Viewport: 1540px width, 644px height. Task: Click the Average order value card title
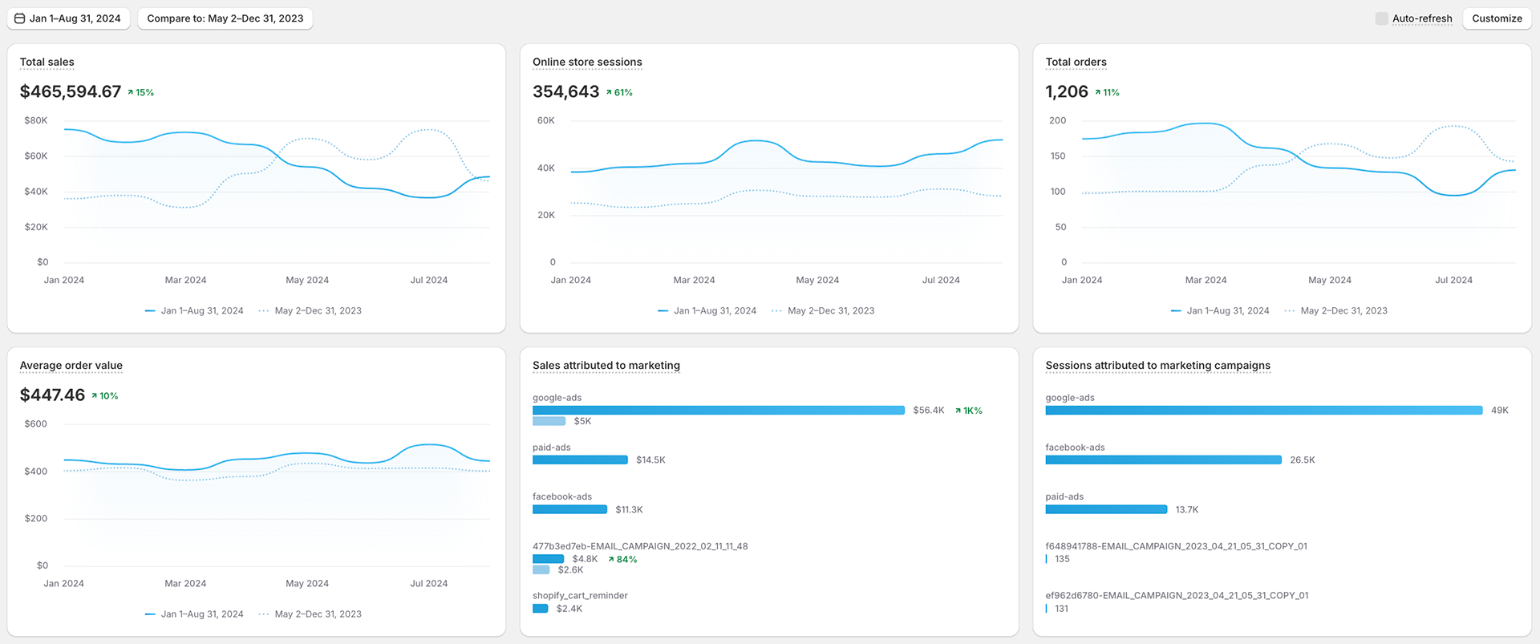pyautogui.click(x=71, y=365)
